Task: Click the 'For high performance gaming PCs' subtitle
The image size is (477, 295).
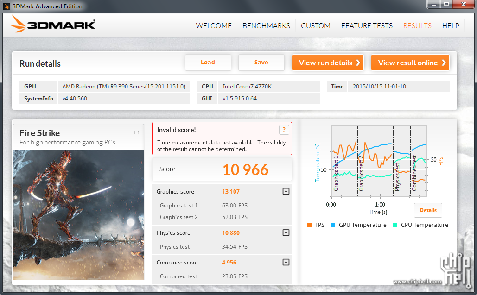Action: tap(68, 143)
